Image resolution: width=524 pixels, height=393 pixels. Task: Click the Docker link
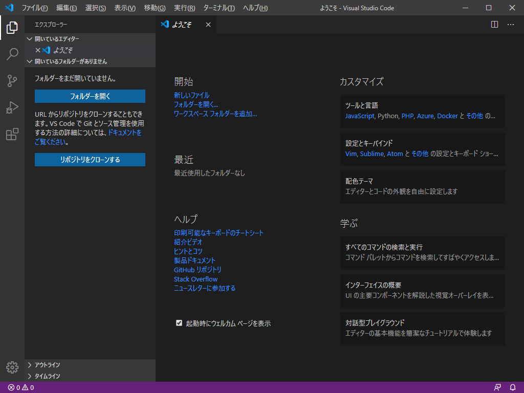tap(447, 116)
